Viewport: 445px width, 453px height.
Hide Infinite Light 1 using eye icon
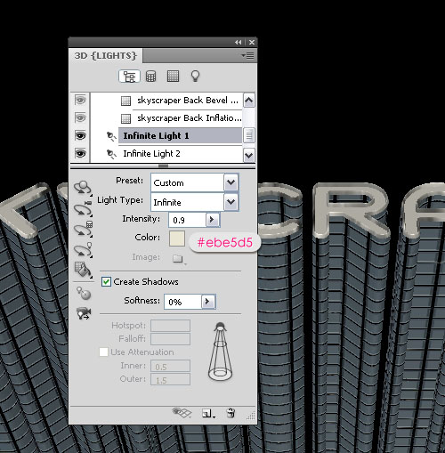(80, 136)
